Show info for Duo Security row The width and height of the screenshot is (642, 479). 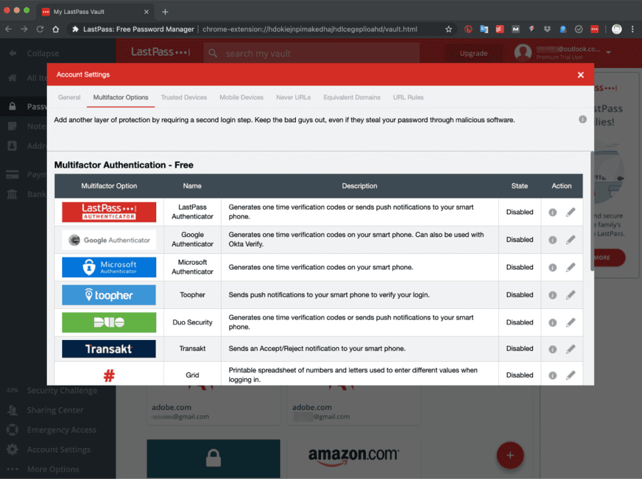pyautogui.click(x=553, y=323)
